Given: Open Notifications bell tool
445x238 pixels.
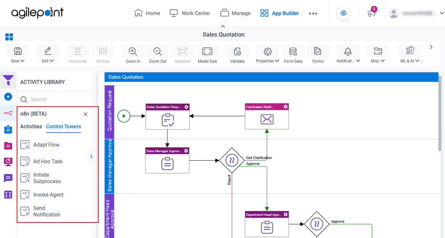Looking at the screenshot, I should 348,51.
